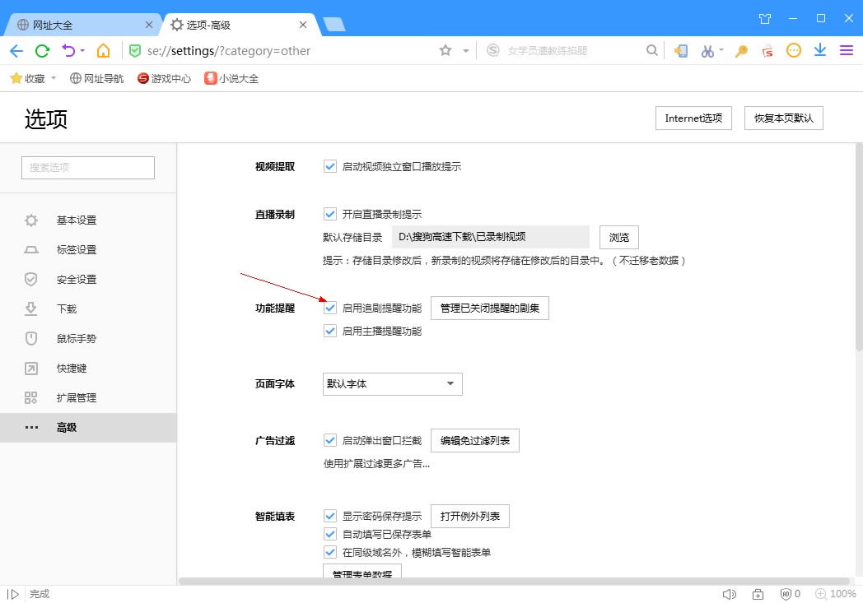
Task: Click the bookmark star in address bar
Action: [x=445, y=51]
